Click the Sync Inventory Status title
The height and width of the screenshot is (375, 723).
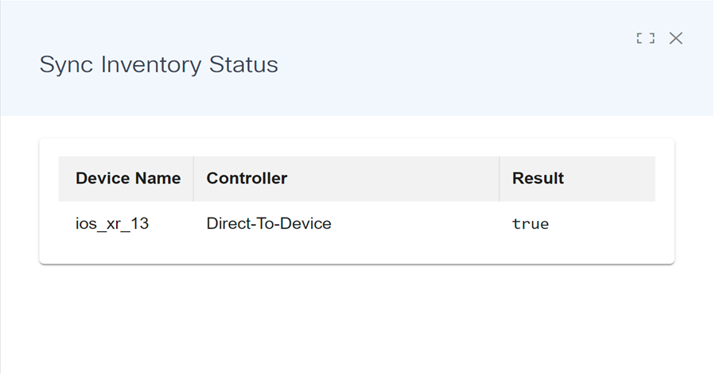tap(159, 64)
